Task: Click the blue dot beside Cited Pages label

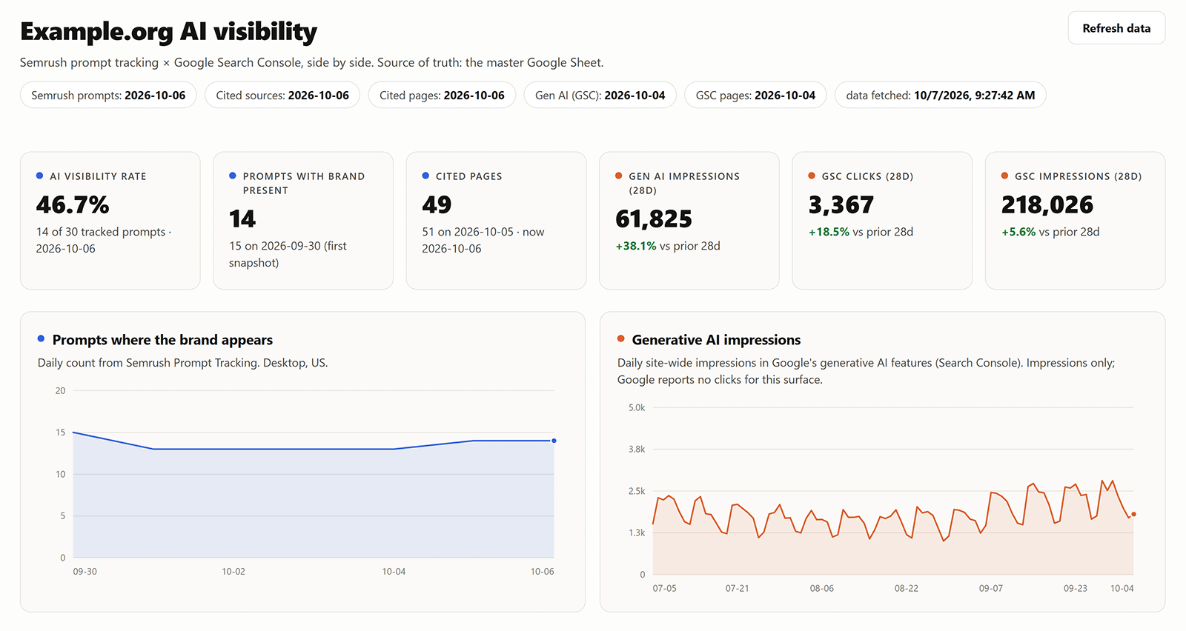Action: pos(425,176)
